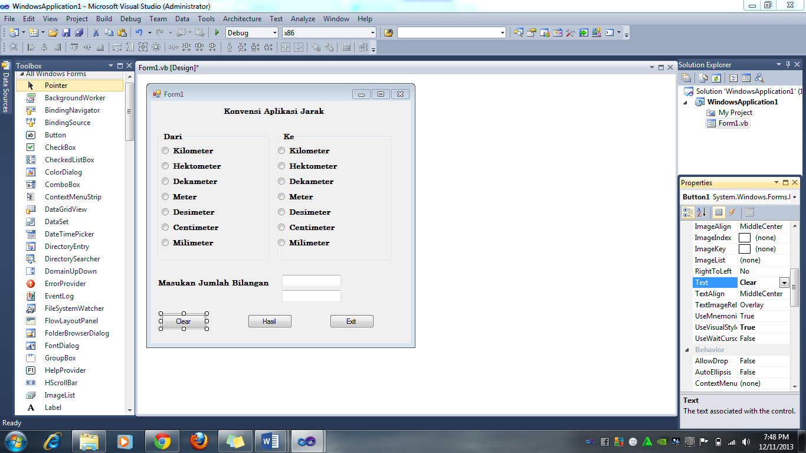
Task: Open the empty find combo box dropdown
Action: (x=502, y=33)
